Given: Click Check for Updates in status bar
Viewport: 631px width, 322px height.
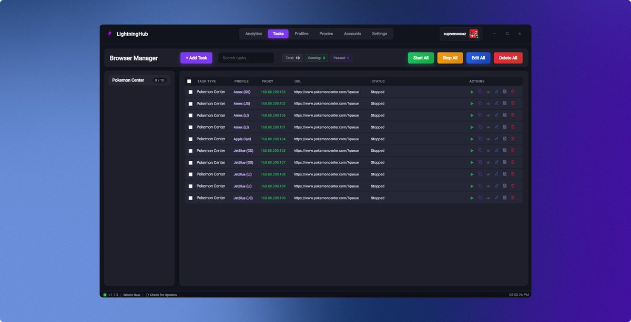Looking at the screenshot, I should 161,295.
